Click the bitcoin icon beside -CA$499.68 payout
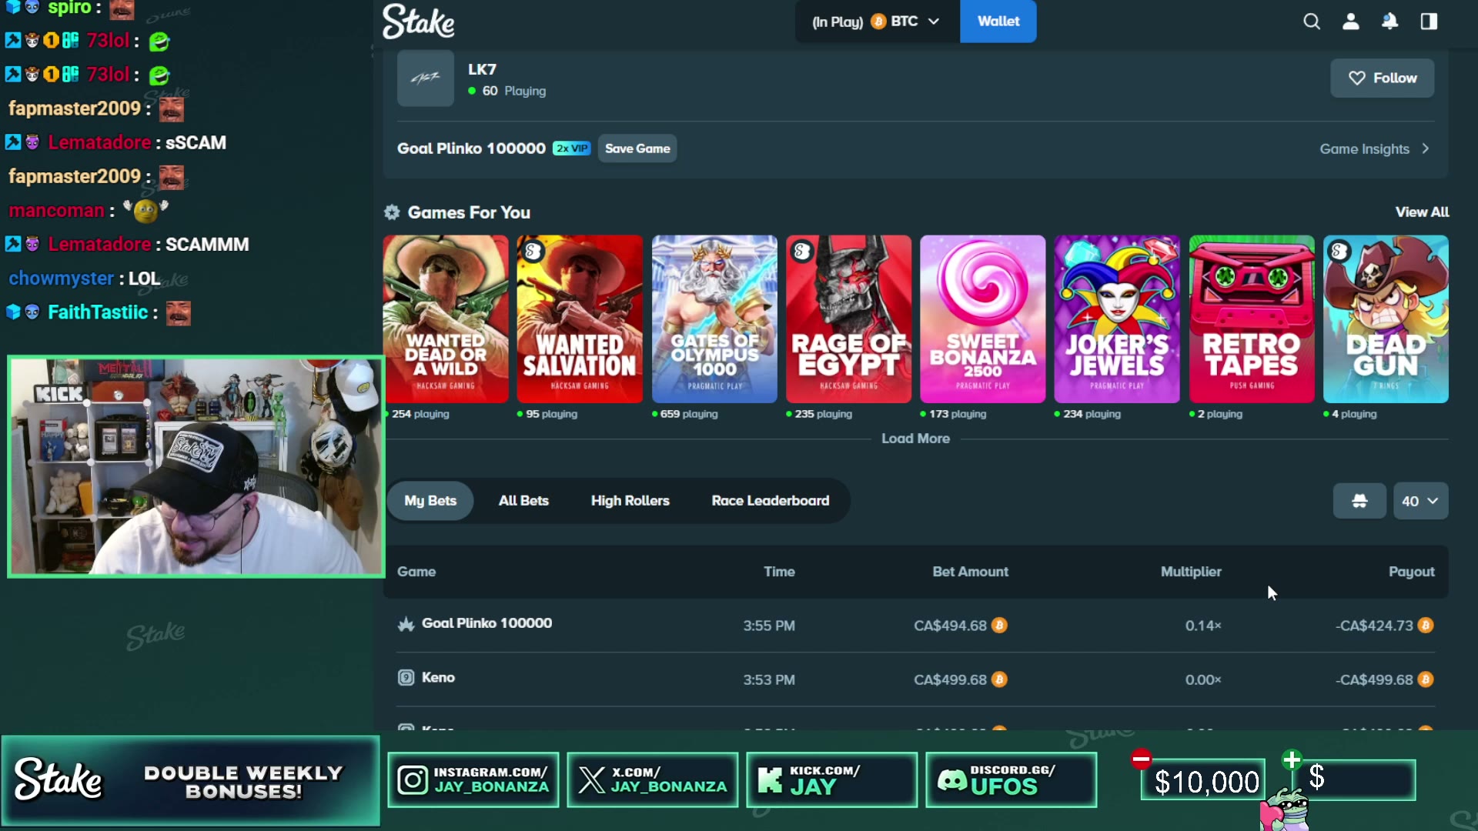 [1426, 679]
